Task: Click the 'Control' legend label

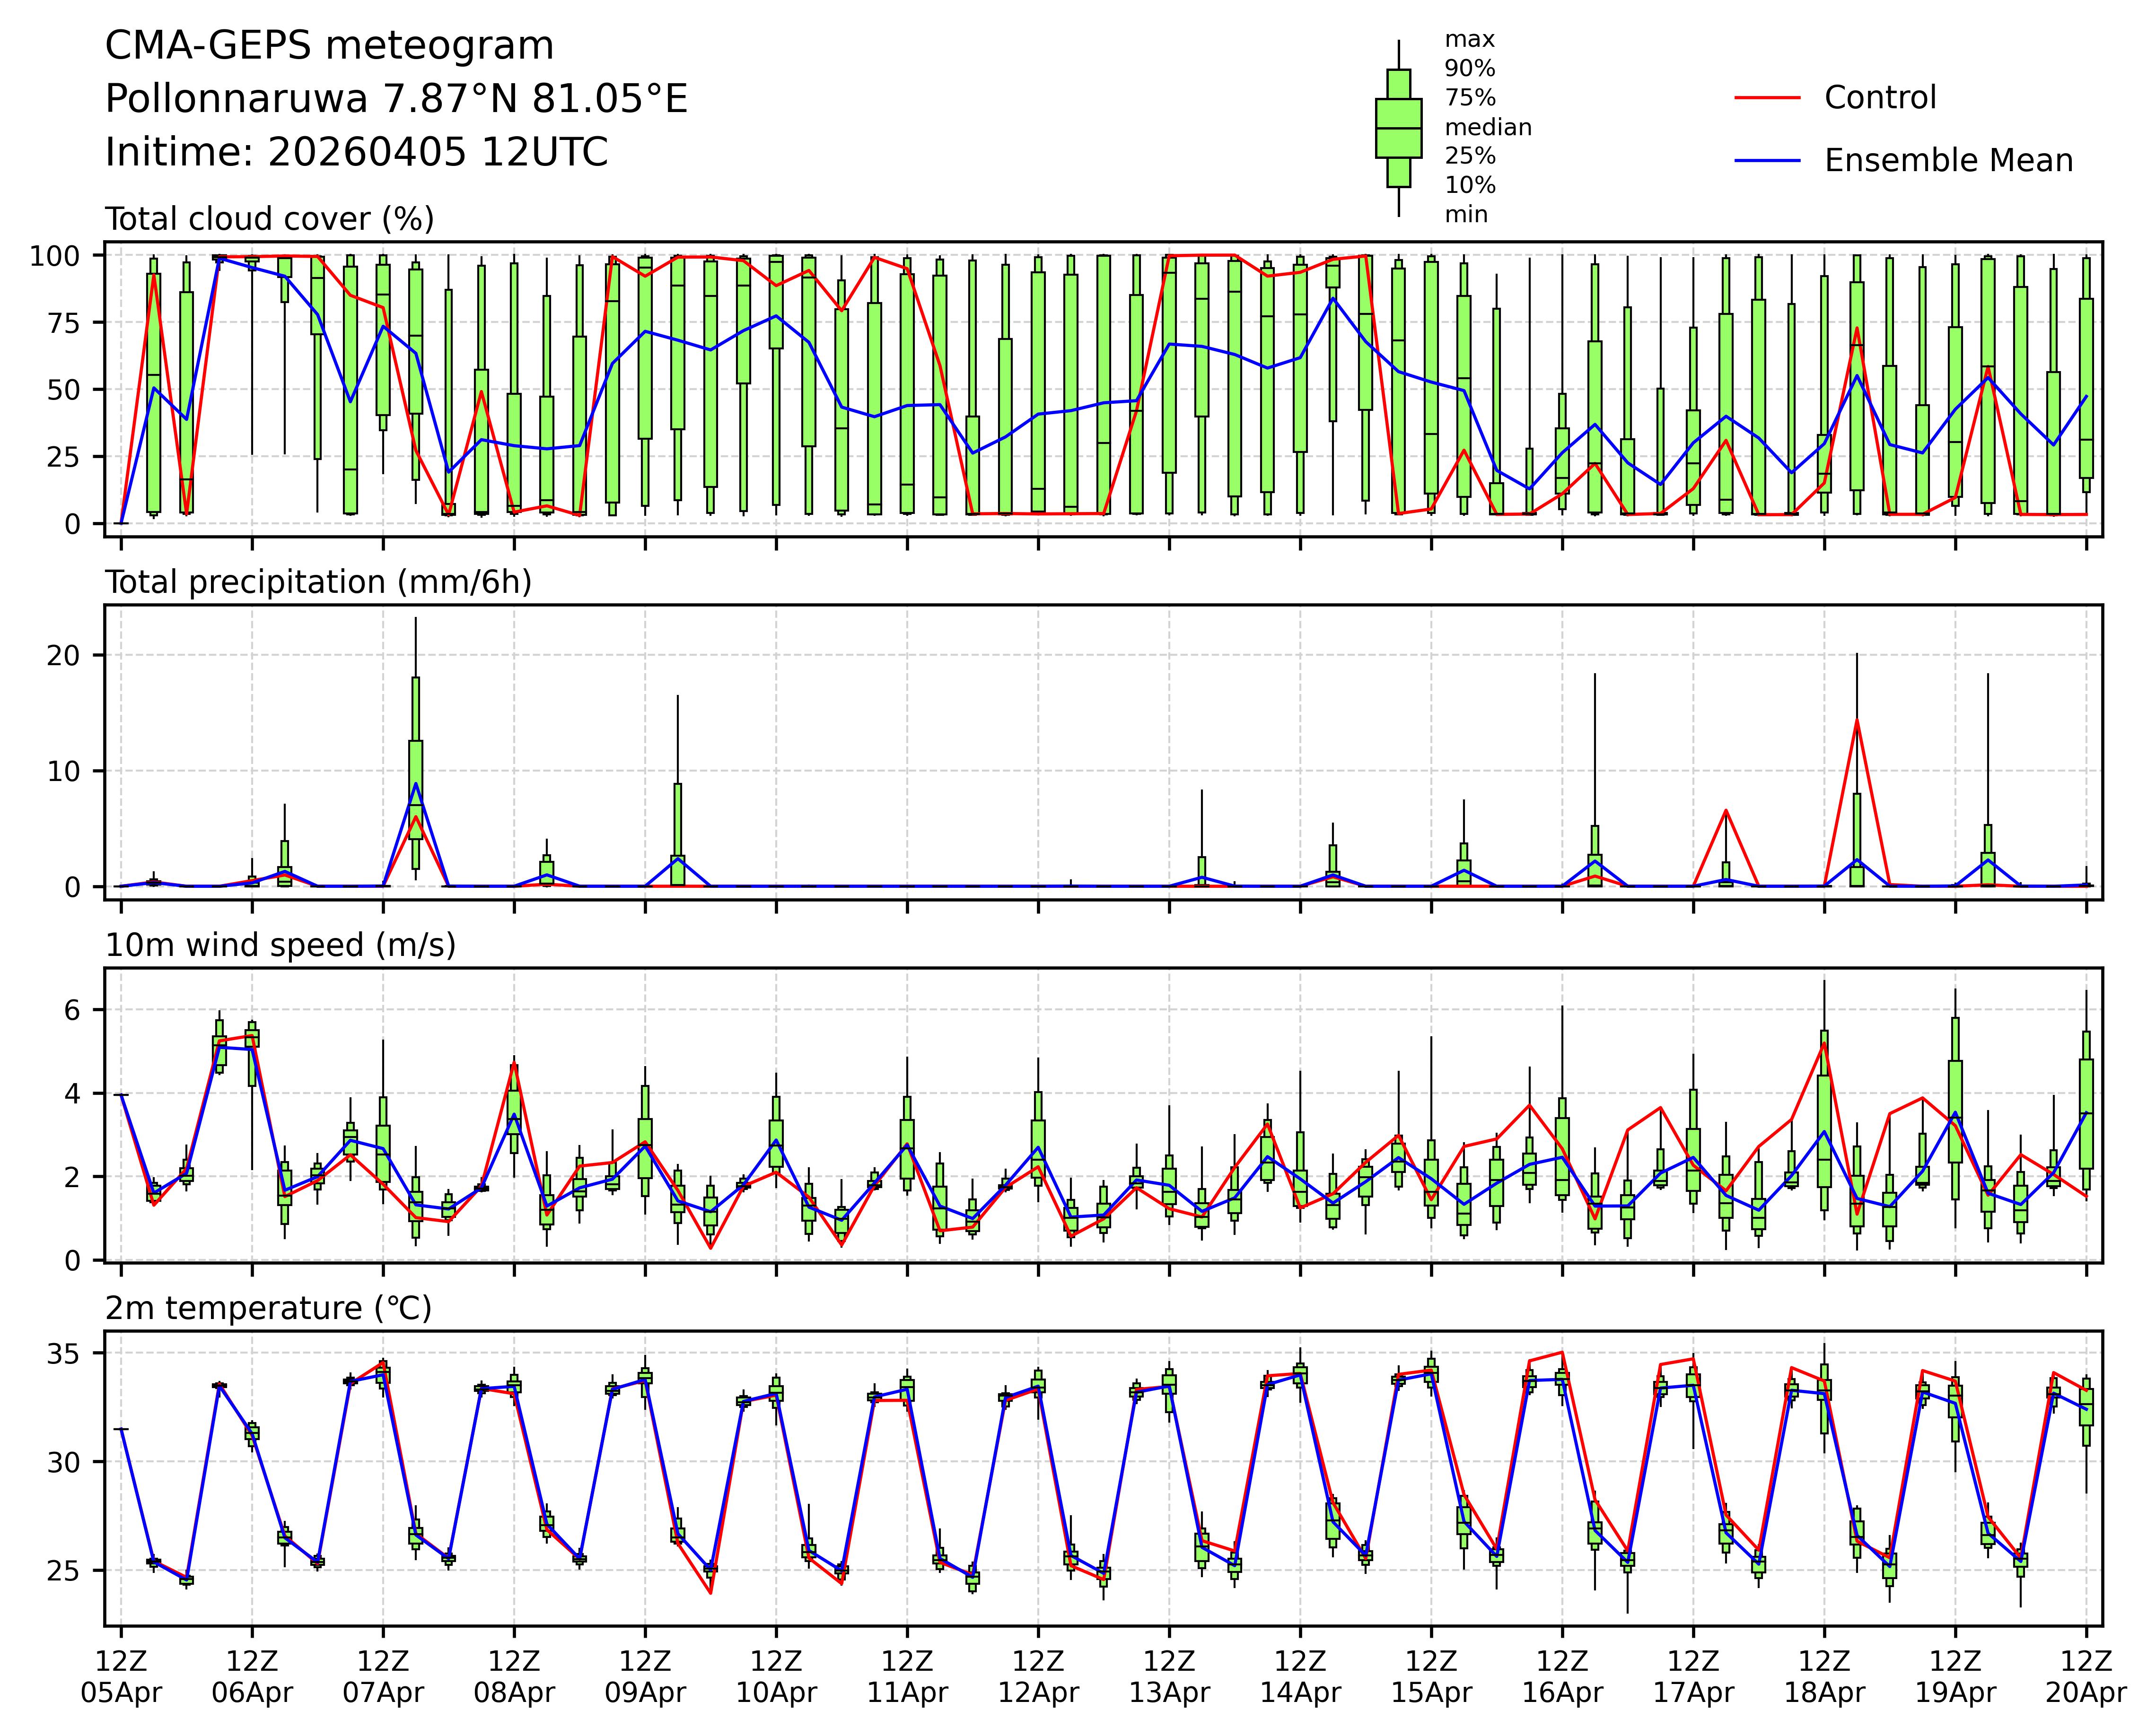Action: click(x=1880, y=98)
